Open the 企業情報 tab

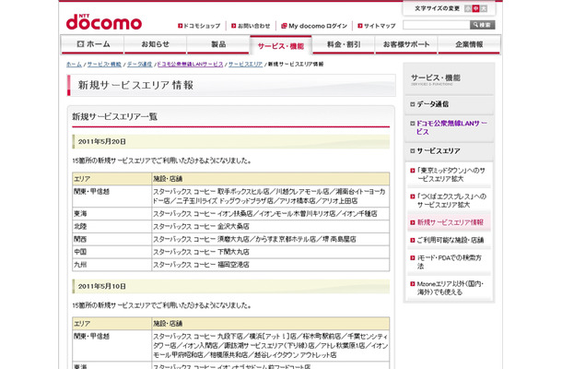[x=469, y=44]
